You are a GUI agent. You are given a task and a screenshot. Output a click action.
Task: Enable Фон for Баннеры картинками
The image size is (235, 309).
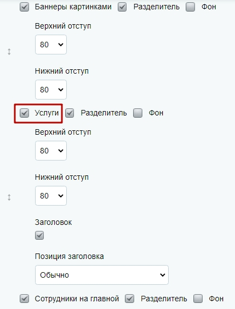190,7
